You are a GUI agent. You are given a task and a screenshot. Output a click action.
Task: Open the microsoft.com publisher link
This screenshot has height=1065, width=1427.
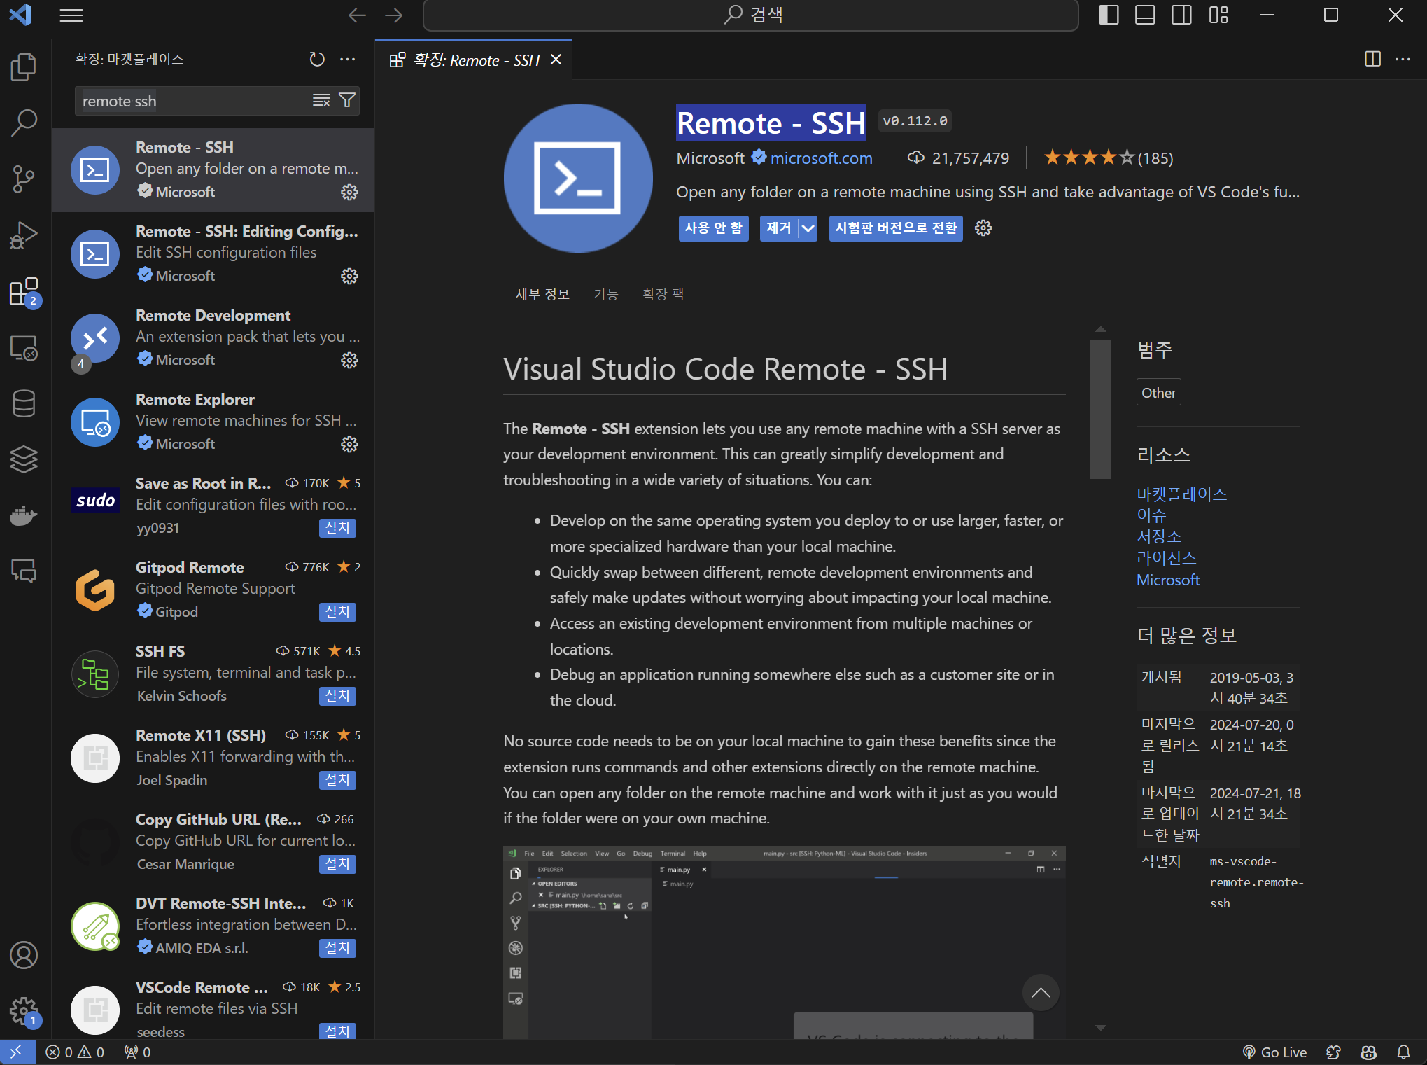click(821, 158)
